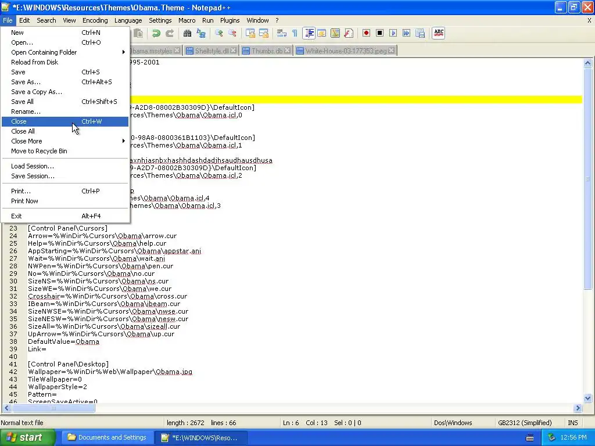Click the Stop recording macro icon
Viewport: 595px width, 446px height.
click(x=379, y=33)
